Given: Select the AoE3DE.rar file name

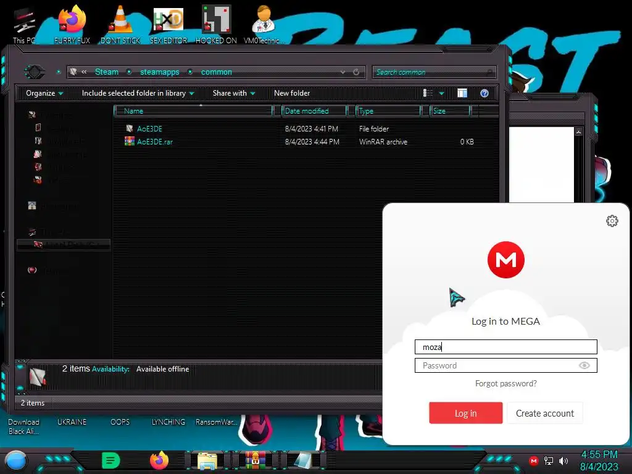Looking at the screenshot, I should (x=155, y=141).
